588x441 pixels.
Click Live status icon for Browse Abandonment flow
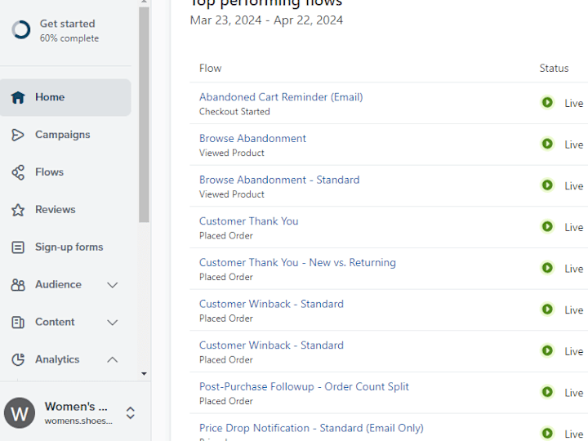click(547, 144)
